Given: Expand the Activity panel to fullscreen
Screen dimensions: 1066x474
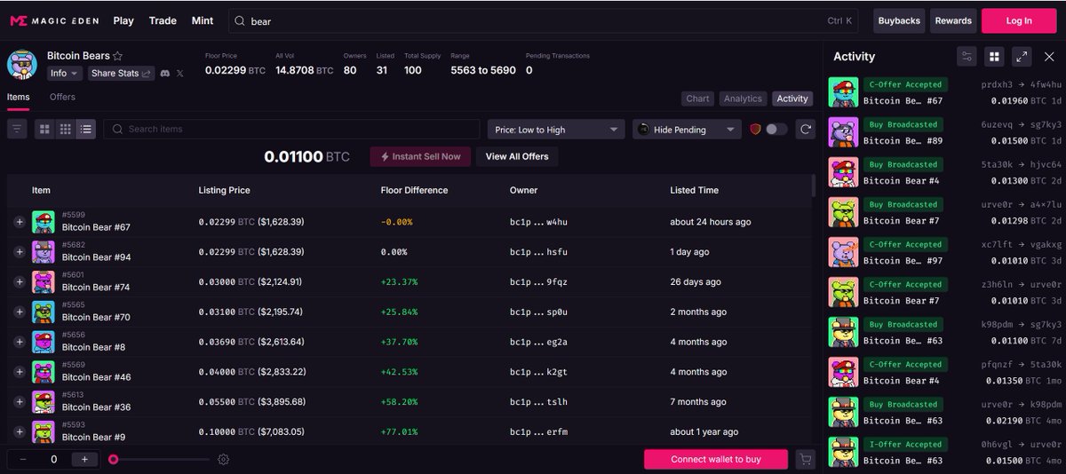Looking at the screenshot, I should coord(1022,56).
